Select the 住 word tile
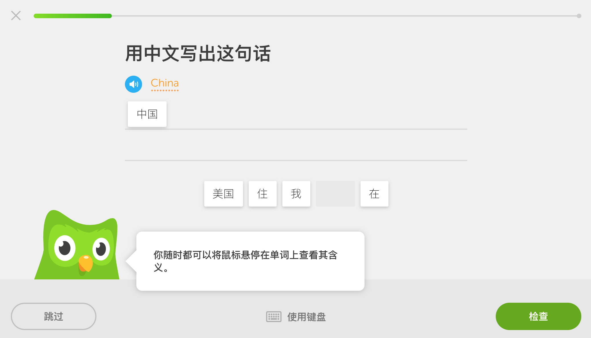The width and height of the screenshot is (591, 338). pos(263,194)
